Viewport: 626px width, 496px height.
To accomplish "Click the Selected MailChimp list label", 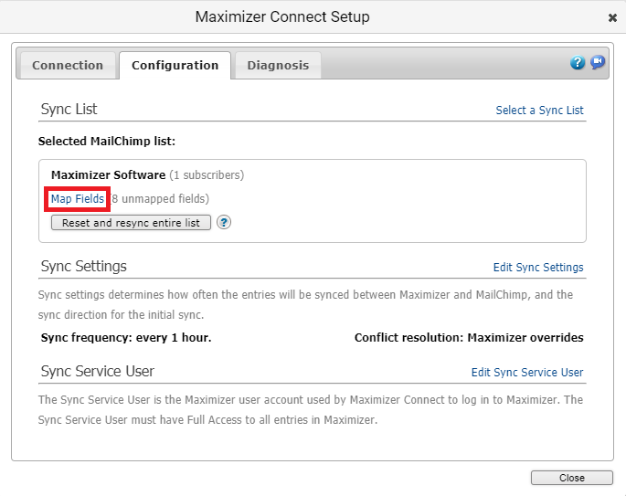I will (107, 142).
